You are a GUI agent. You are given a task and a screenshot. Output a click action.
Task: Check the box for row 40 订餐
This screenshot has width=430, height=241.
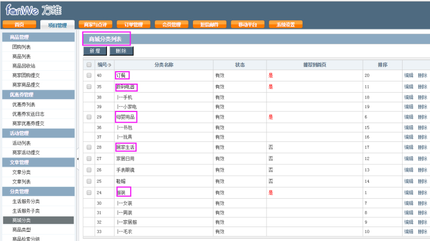click(89, 76)
